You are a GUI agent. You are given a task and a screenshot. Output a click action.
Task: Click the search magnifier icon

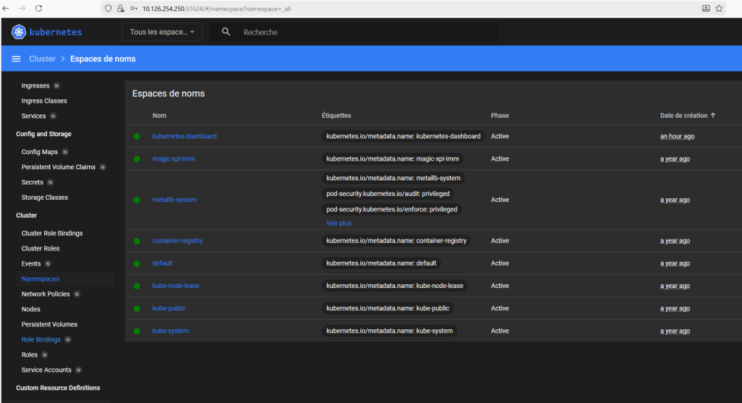tap(227, 32)
